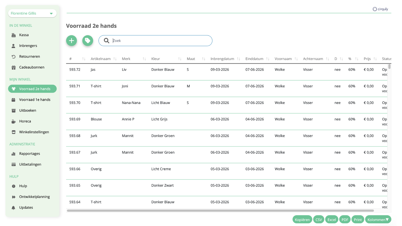Open the Kolommen column dropdown
This screenshot has height=226, width=402.
[378, 219]
